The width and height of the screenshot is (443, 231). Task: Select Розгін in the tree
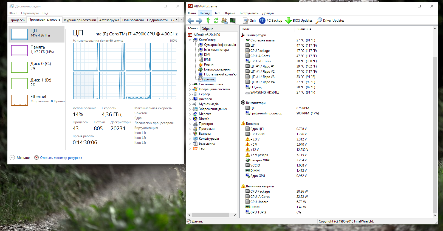[x=208, y=64]
